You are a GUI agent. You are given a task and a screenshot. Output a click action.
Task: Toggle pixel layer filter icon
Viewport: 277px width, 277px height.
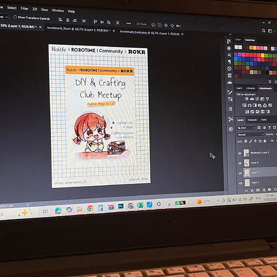click(x=259, y=127)
